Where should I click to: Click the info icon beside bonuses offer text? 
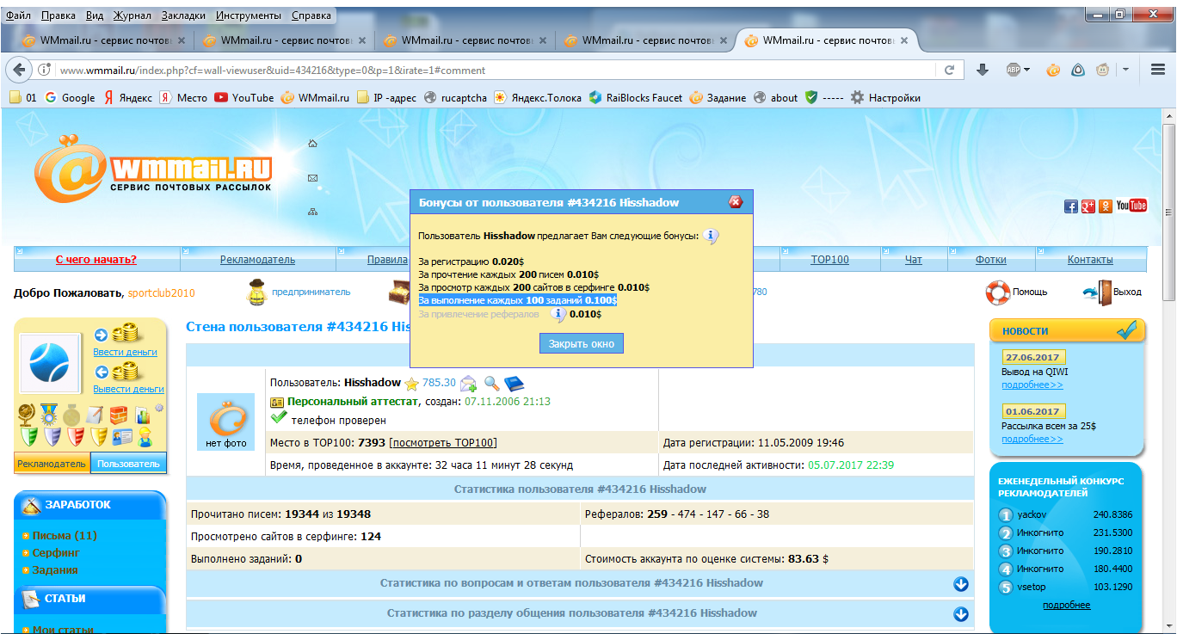point(711,237)
